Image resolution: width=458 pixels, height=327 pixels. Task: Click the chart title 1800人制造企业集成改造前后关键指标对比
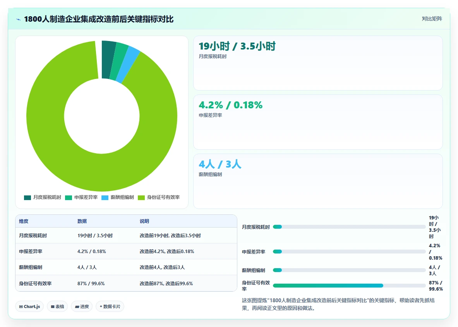(99, 19)
